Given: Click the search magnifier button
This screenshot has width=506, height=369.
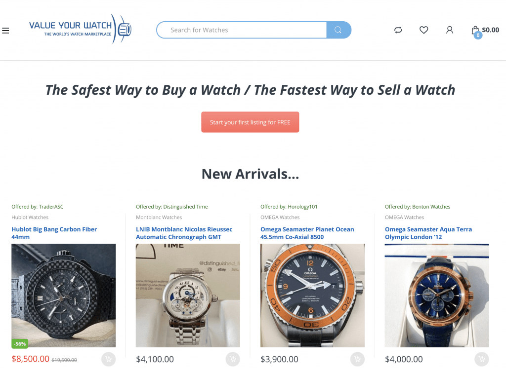Looking at the screenshot, I should (338, 30).
